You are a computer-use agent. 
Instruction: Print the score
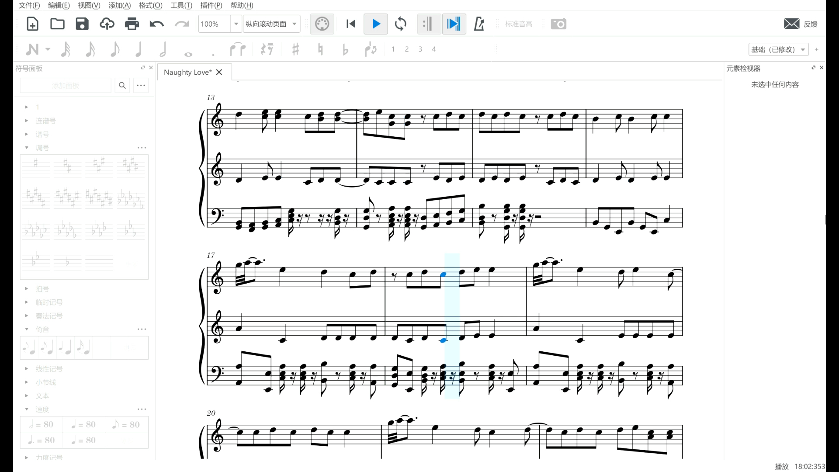click(132, 24)
